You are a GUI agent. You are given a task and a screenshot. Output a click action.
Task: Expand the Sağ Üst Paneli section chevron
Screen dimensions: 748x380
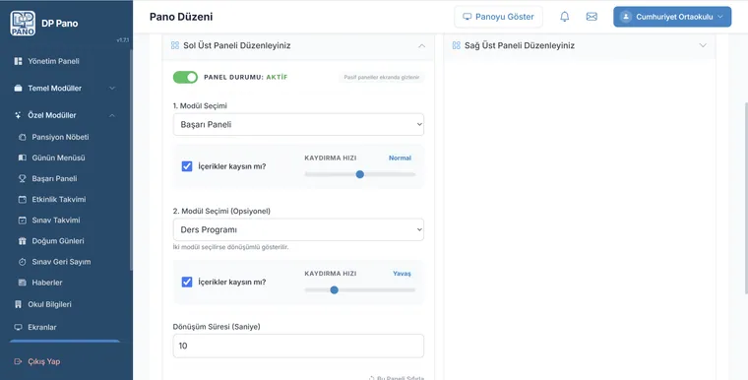[x=703, y=45]
